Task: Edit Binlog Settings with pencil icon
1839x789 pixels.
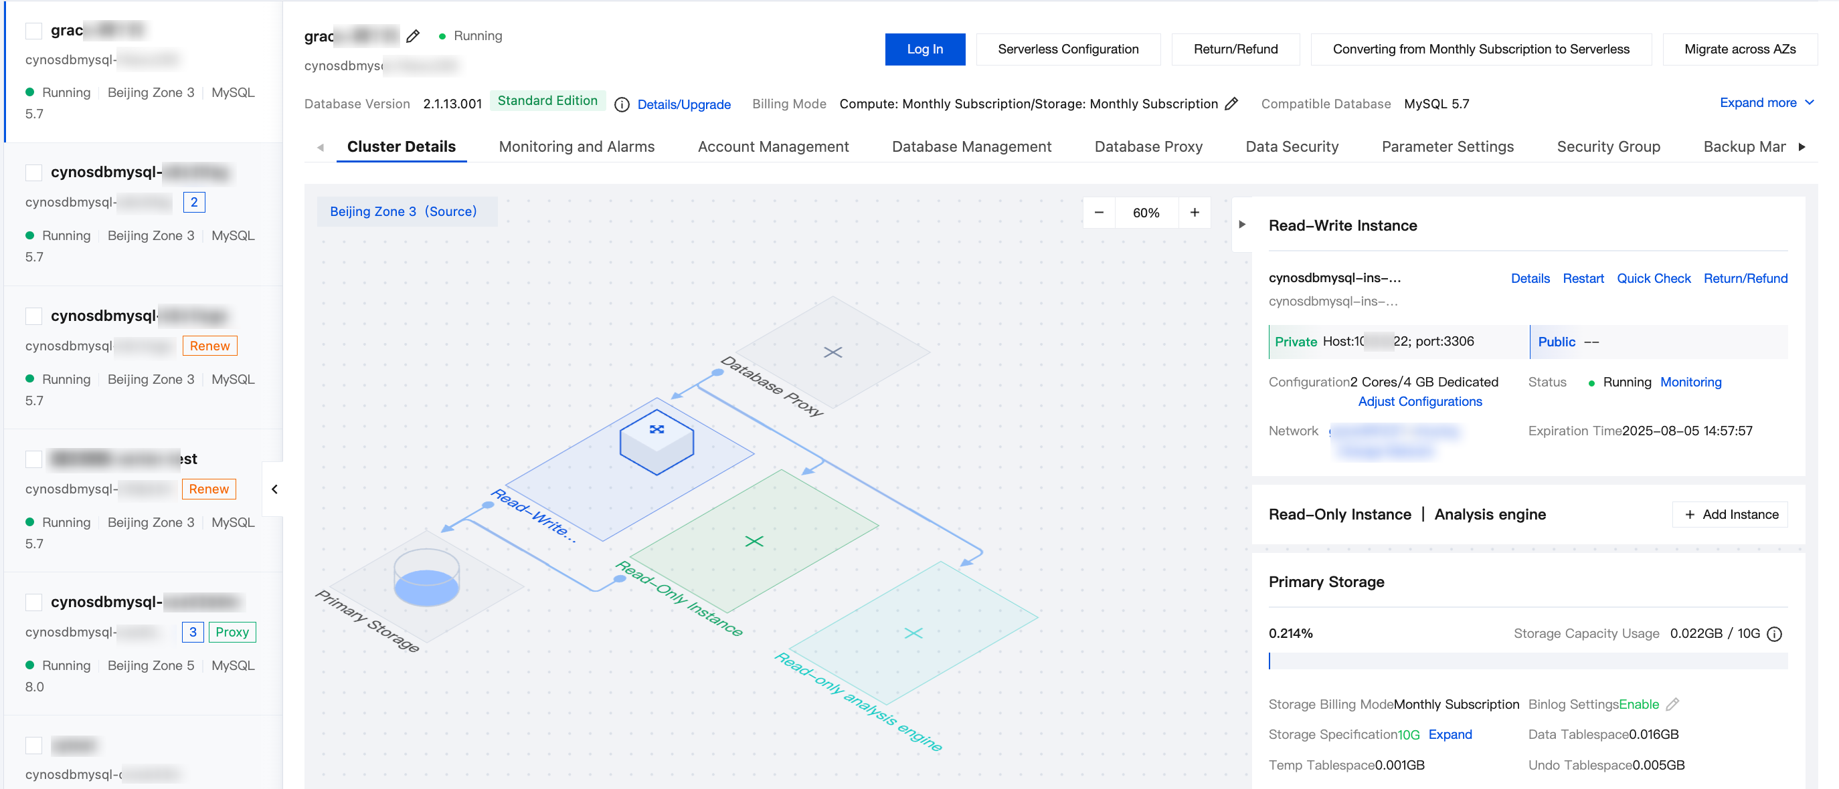Action: 1672,704
